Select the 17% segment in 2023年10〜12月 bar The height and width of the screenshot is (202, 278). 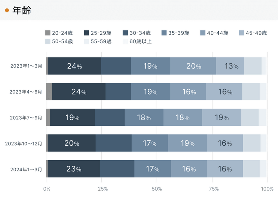150,143
